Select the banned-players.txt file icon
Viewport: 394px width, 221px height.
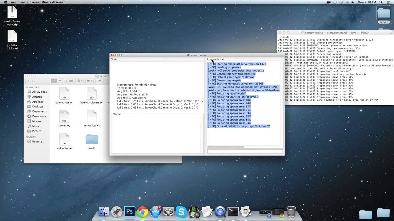tap(92, 93)
